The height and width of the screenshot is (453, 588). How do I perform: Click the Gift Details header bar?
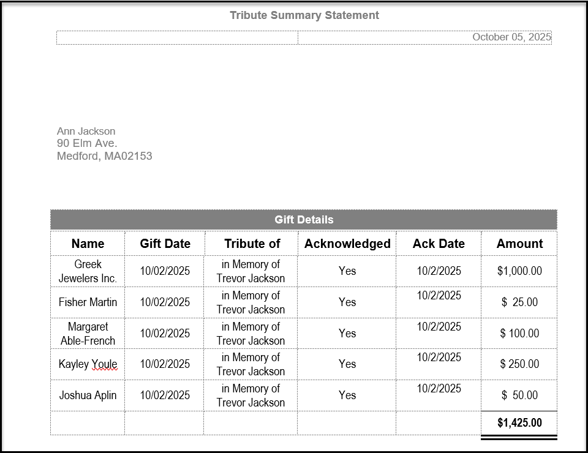coord(304,220)
